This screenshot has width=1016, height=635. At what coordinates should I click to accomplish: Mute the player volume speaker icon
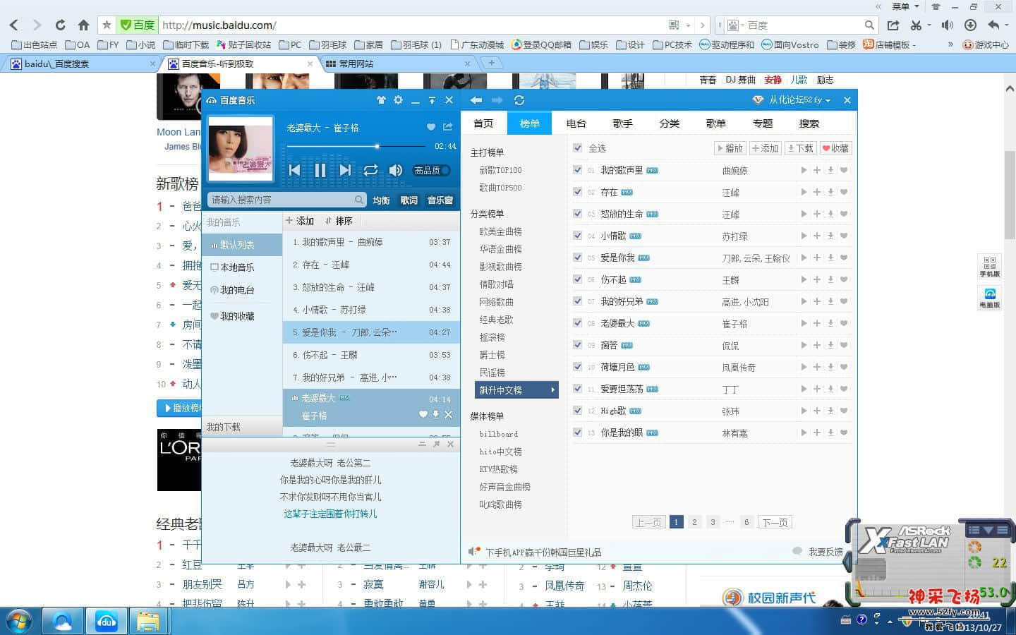click(396, 170)
